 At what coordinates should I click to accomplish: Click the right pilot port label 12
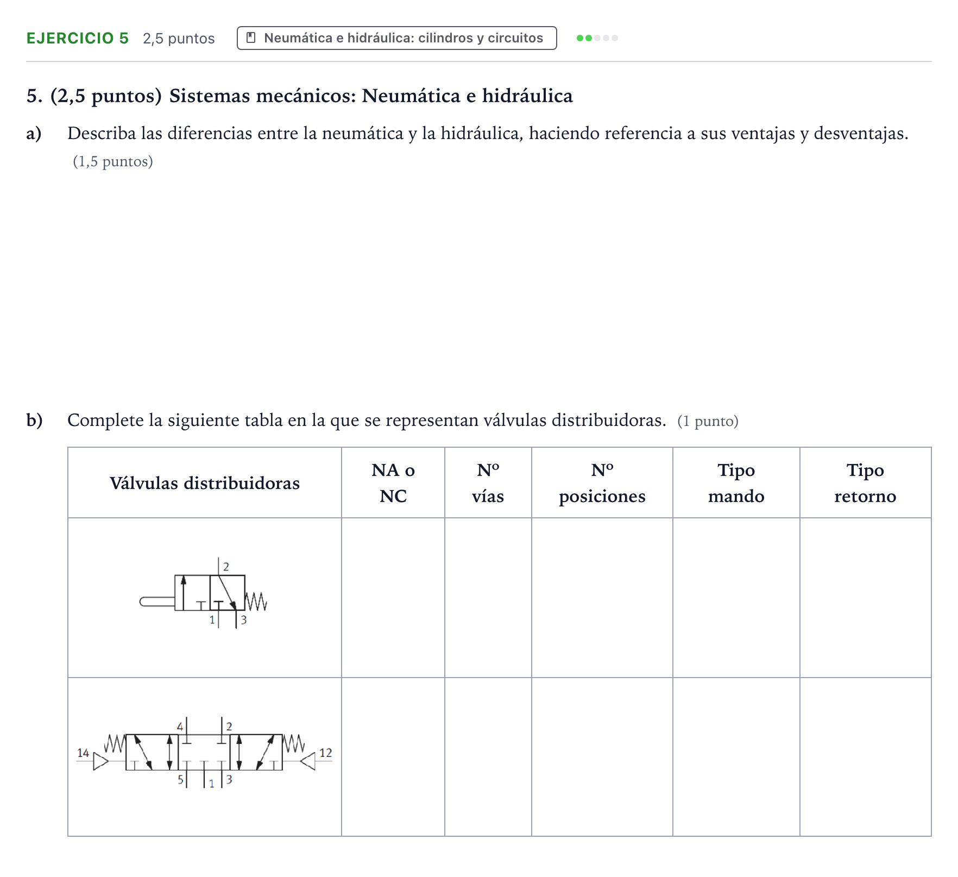tap(325, 753)
